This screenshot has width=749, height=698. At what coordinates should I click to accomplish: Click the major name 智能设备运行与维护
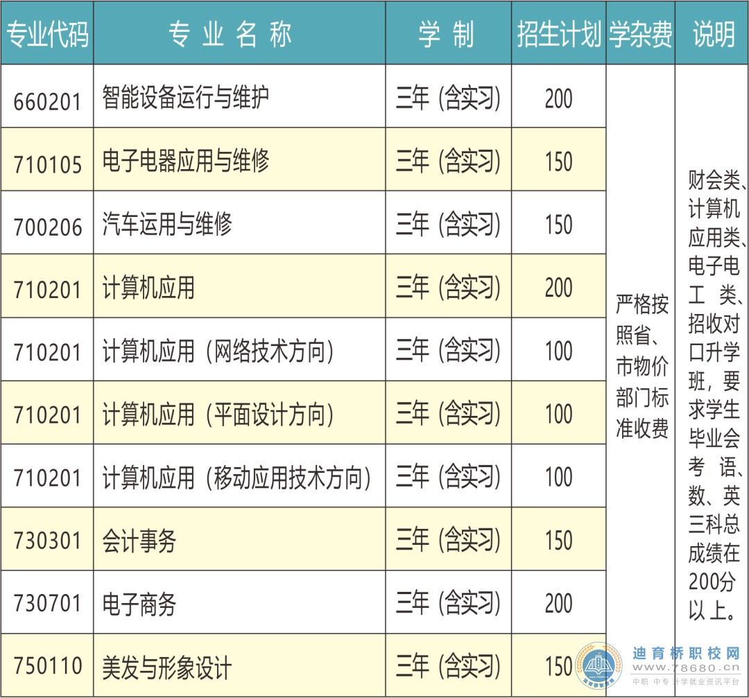[185, 97]
